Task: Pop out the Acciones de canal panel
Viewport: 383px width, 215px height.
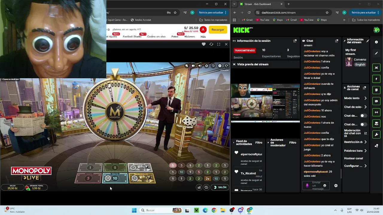Action: coord(364,88)
